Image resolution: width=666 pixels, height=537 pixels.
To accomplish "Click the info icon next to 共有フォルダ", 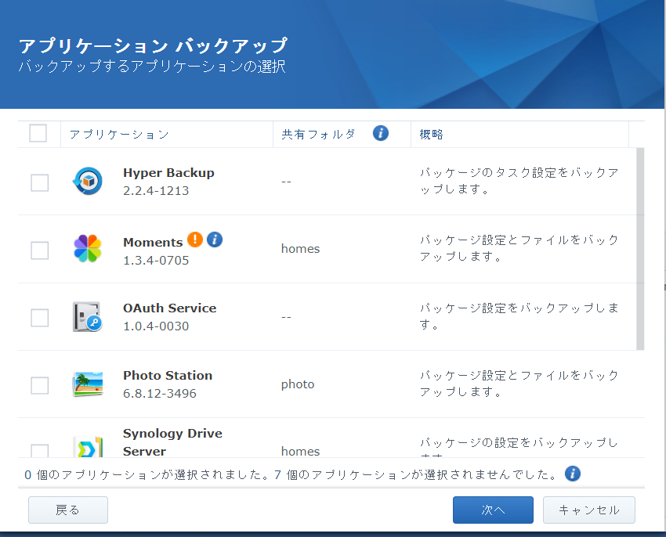I will coord(381,133).
